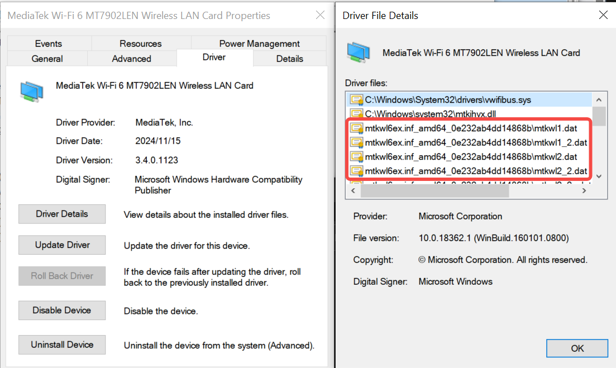Click the mtkihvx.dll file icon

pyautogui.click(x=356, y=114)
